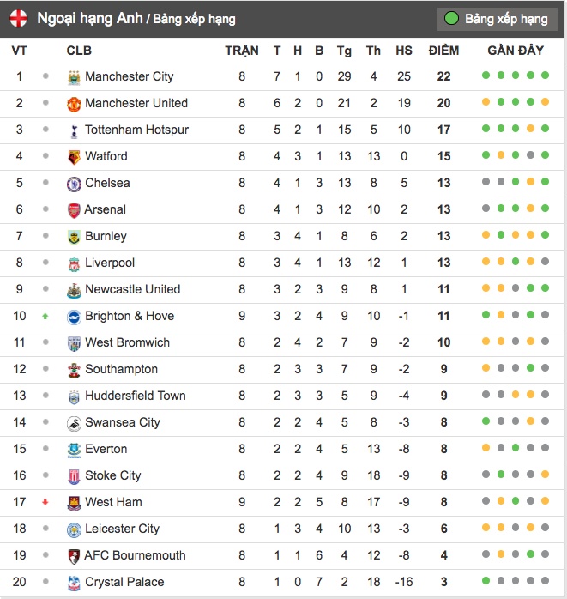Click the Everton club crest
567x599 pixels.
[x=74, y=450]
